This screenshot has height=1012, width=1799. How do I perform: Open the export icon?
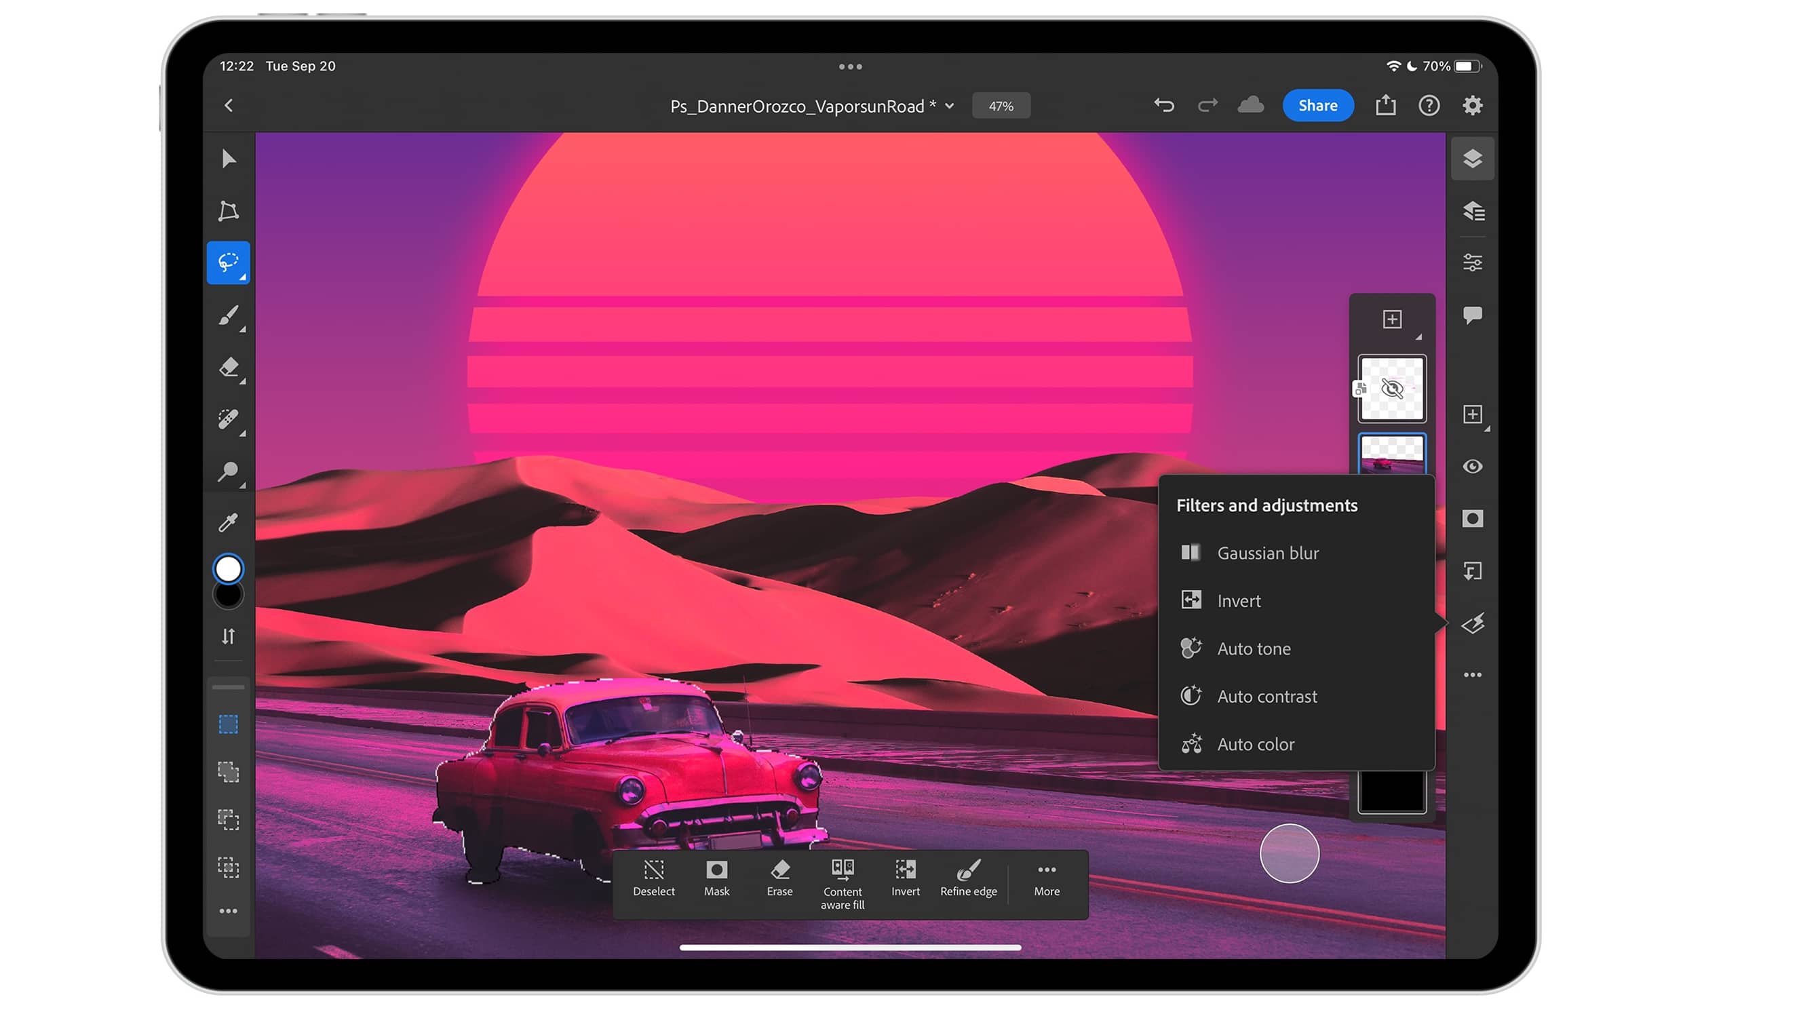click(1386, 105)
